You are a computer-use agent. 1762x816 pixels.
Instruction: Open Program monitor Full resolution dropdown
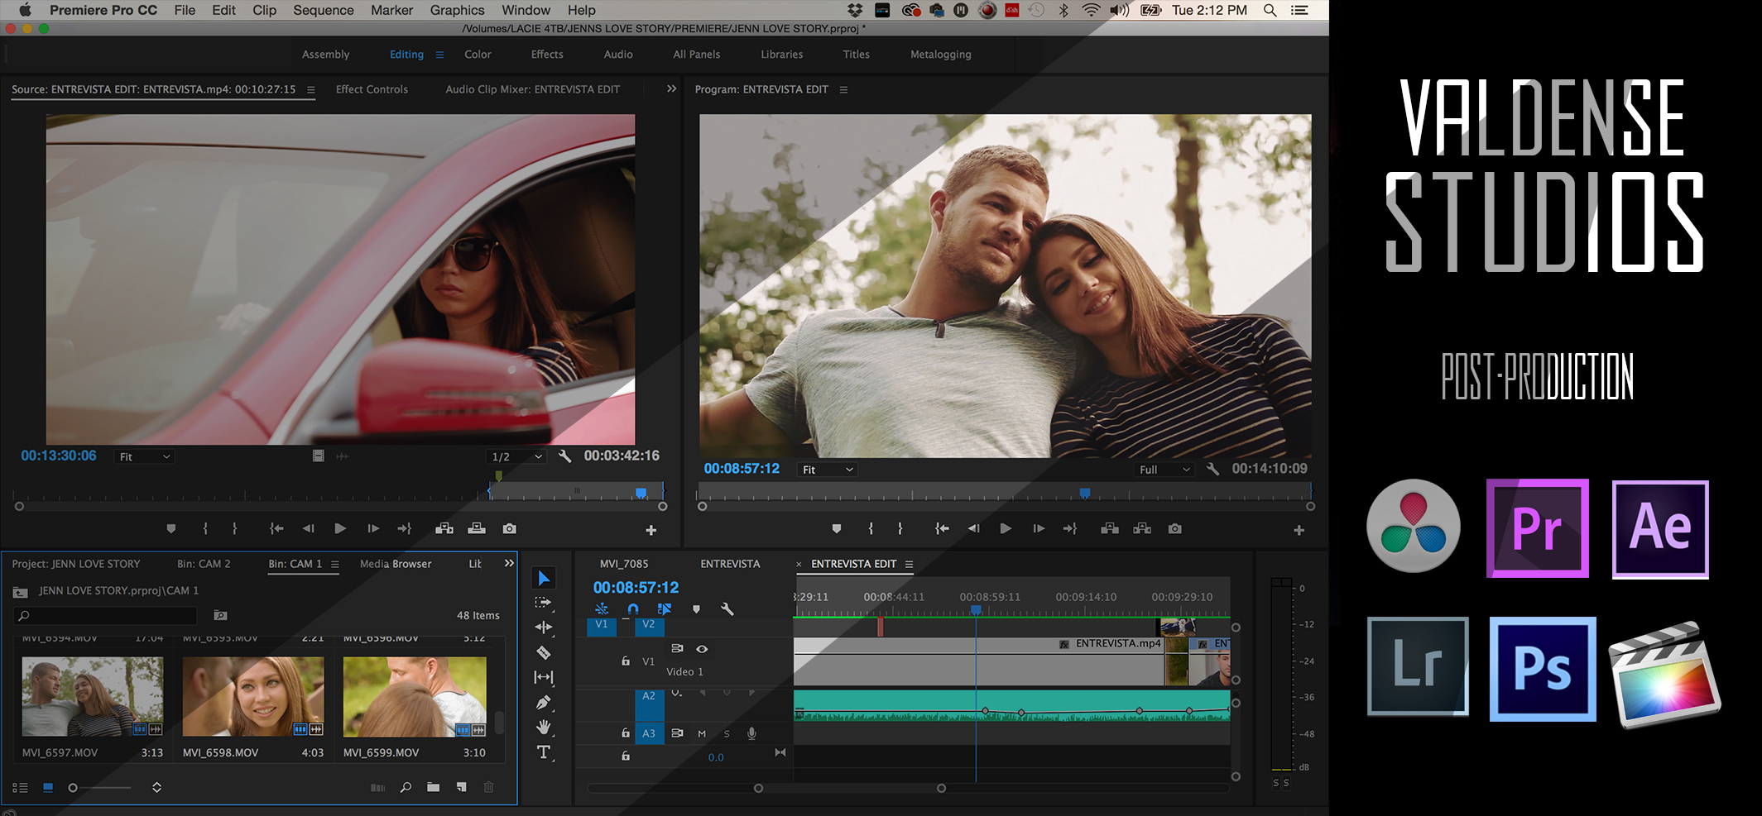pos(1164,470)
